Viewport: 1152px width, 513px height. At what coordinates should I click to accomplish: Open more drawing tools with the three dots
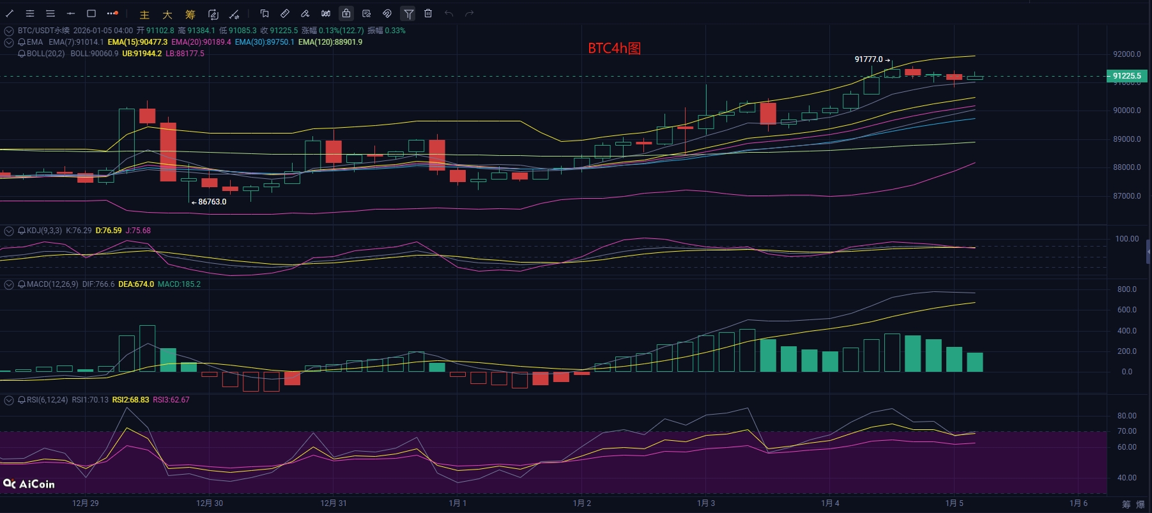112,13
